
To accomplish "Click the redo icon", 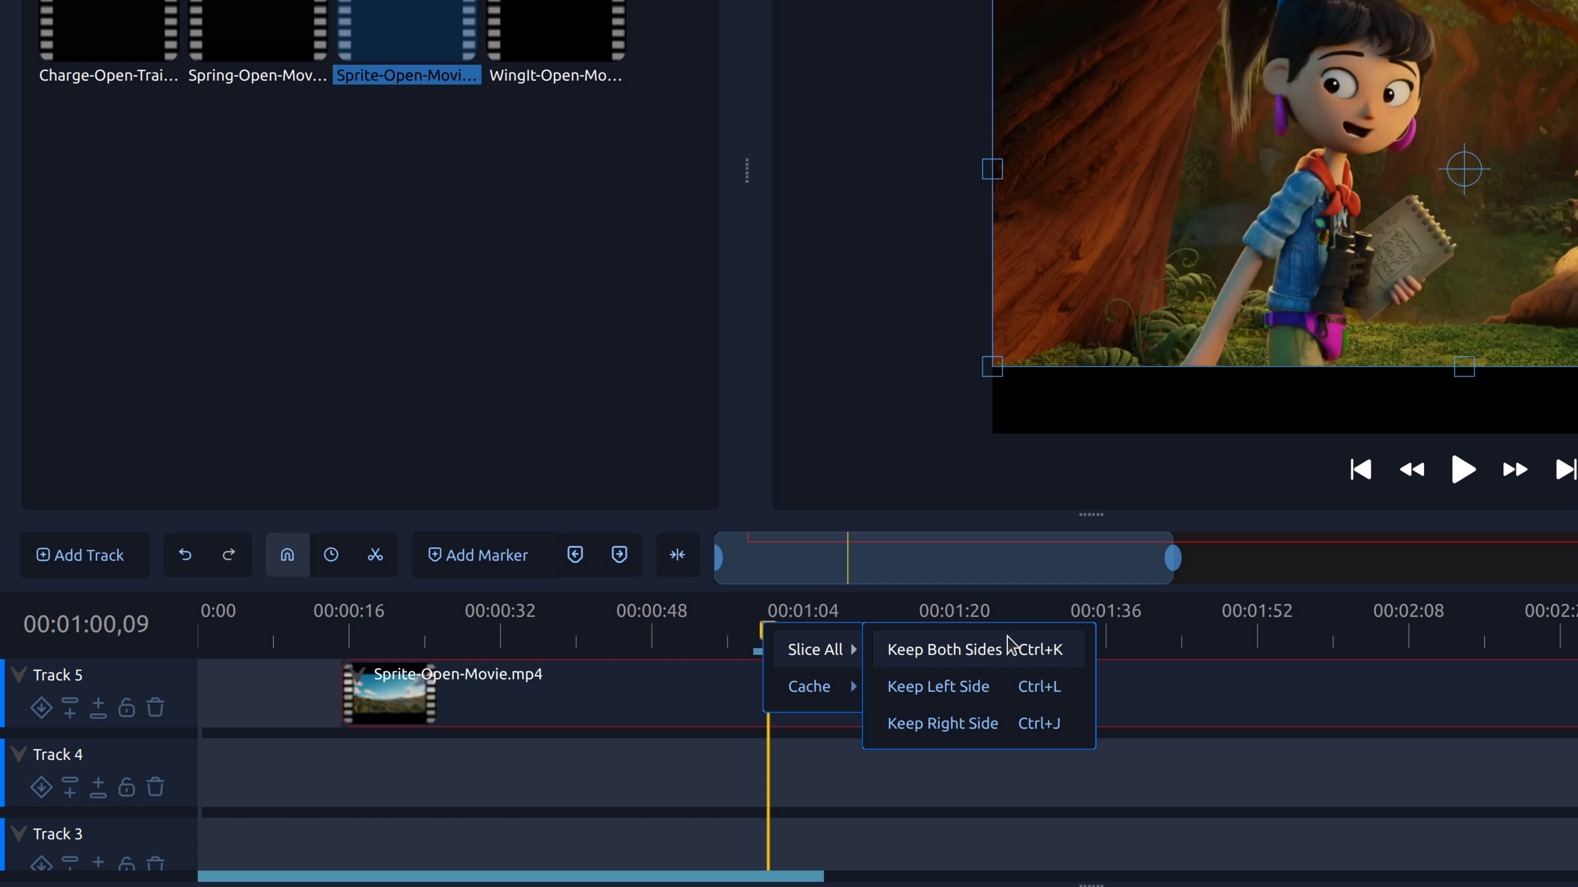I will [228, 555].
